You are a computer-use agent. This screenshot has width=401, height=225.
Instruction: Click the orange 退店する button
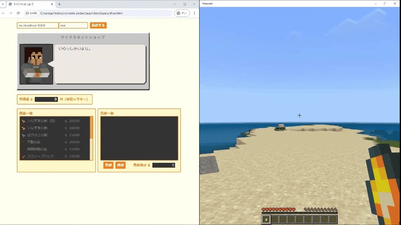[98, 25]
